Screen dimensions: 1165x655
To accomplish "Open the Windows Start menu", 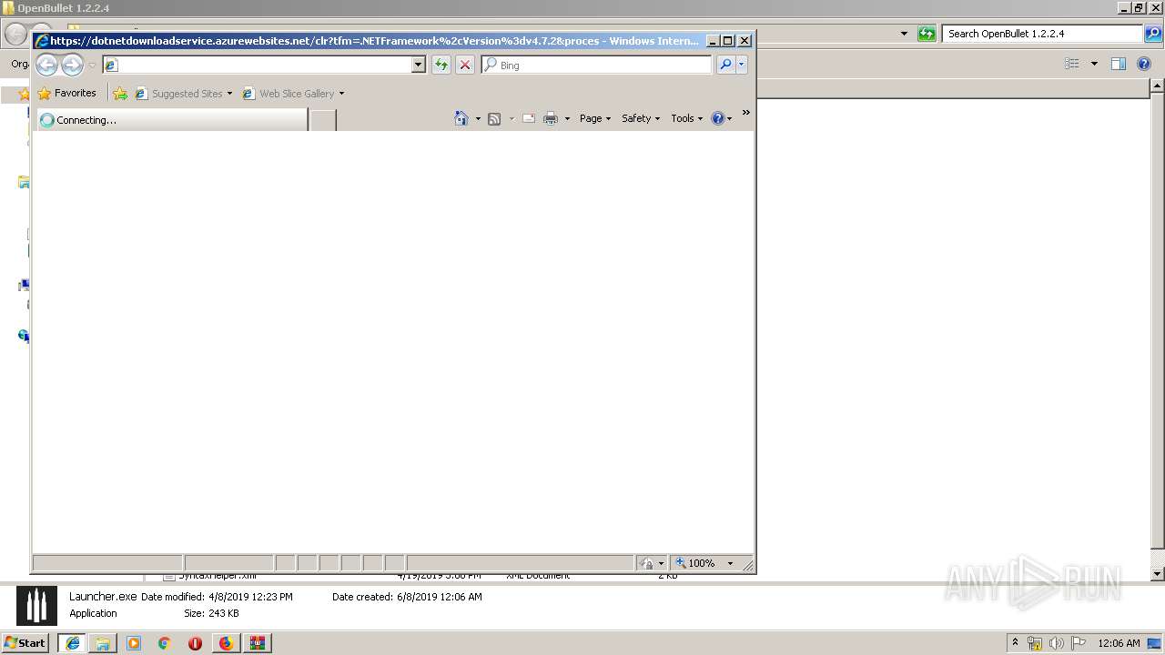I will pyautogui.click(x=25, y=642).
